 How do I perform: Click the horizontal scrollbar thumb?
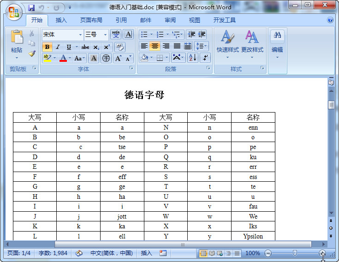click(x=183, y=244)
